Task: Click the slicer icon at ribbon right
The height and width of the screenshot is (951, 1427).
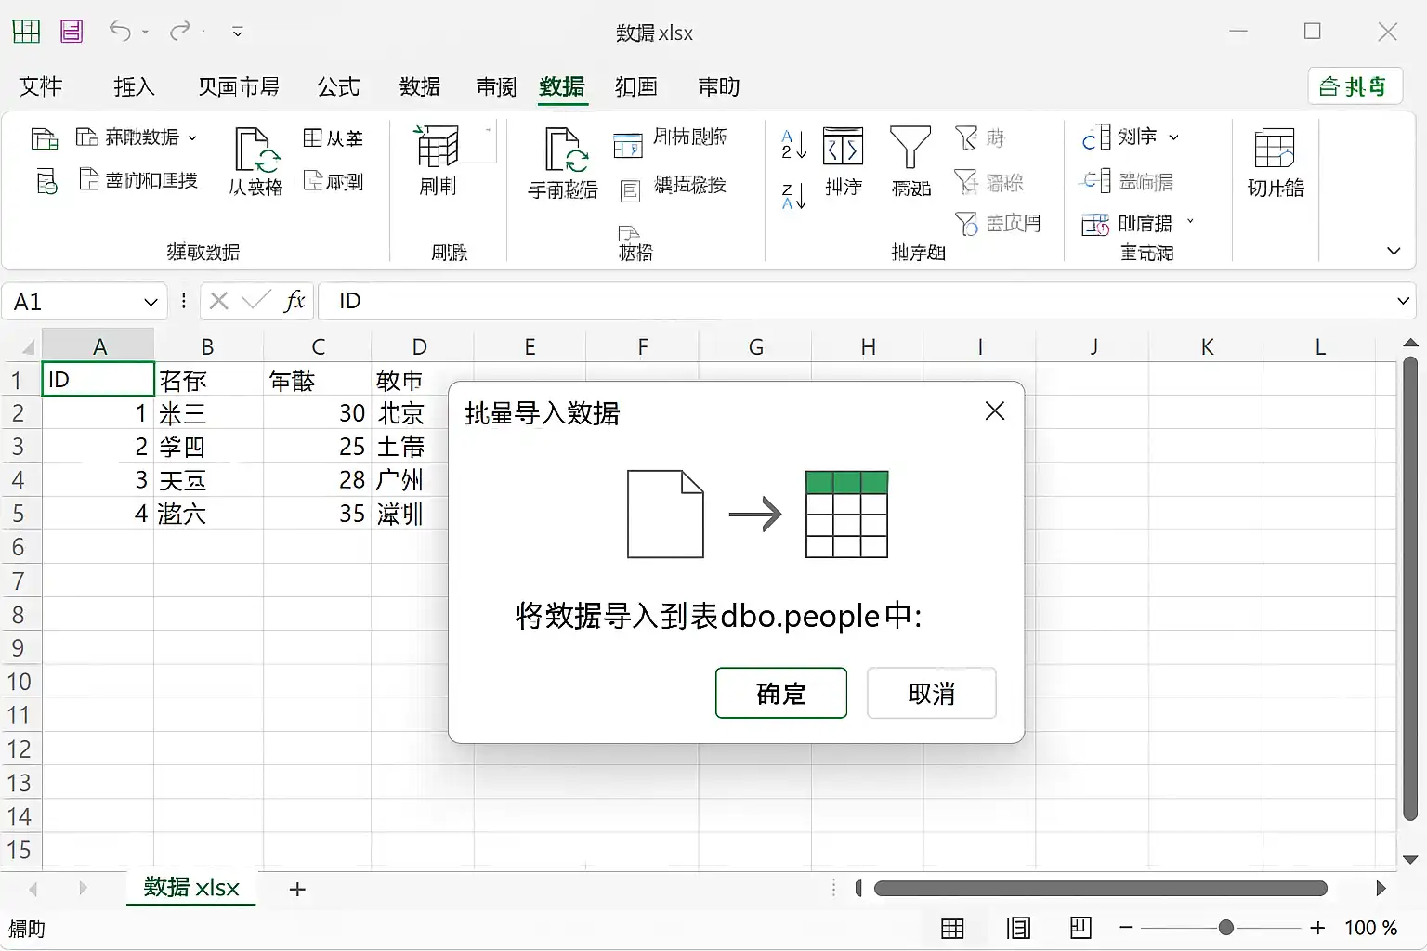Action: 1274,149
